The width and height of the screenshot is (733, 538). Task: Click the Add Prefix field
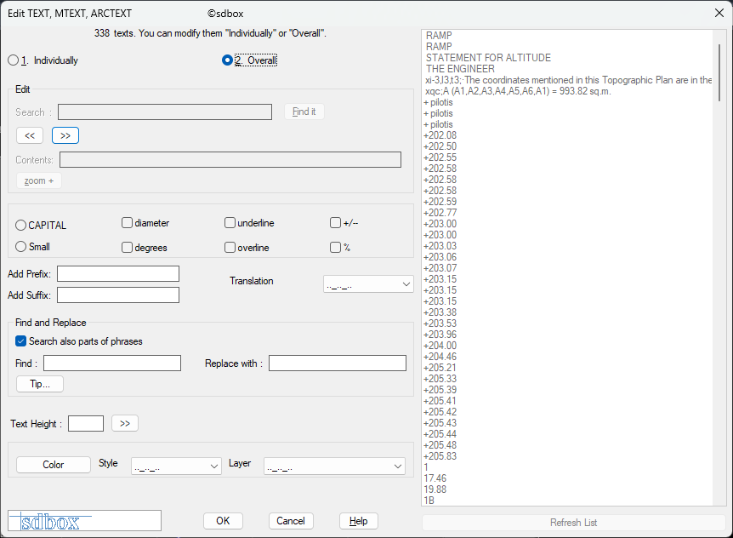[118, 273]
